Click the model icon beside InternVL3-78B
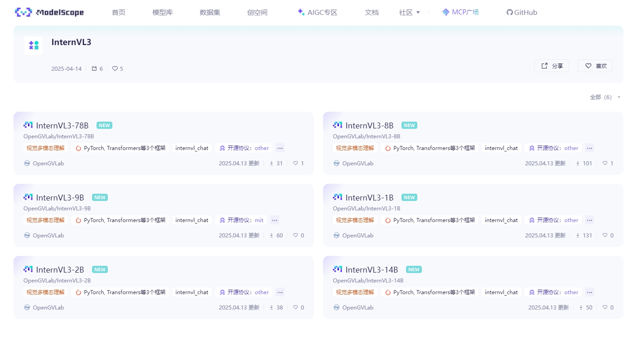This screenshot has height=346, width=637. coord(28,125)
